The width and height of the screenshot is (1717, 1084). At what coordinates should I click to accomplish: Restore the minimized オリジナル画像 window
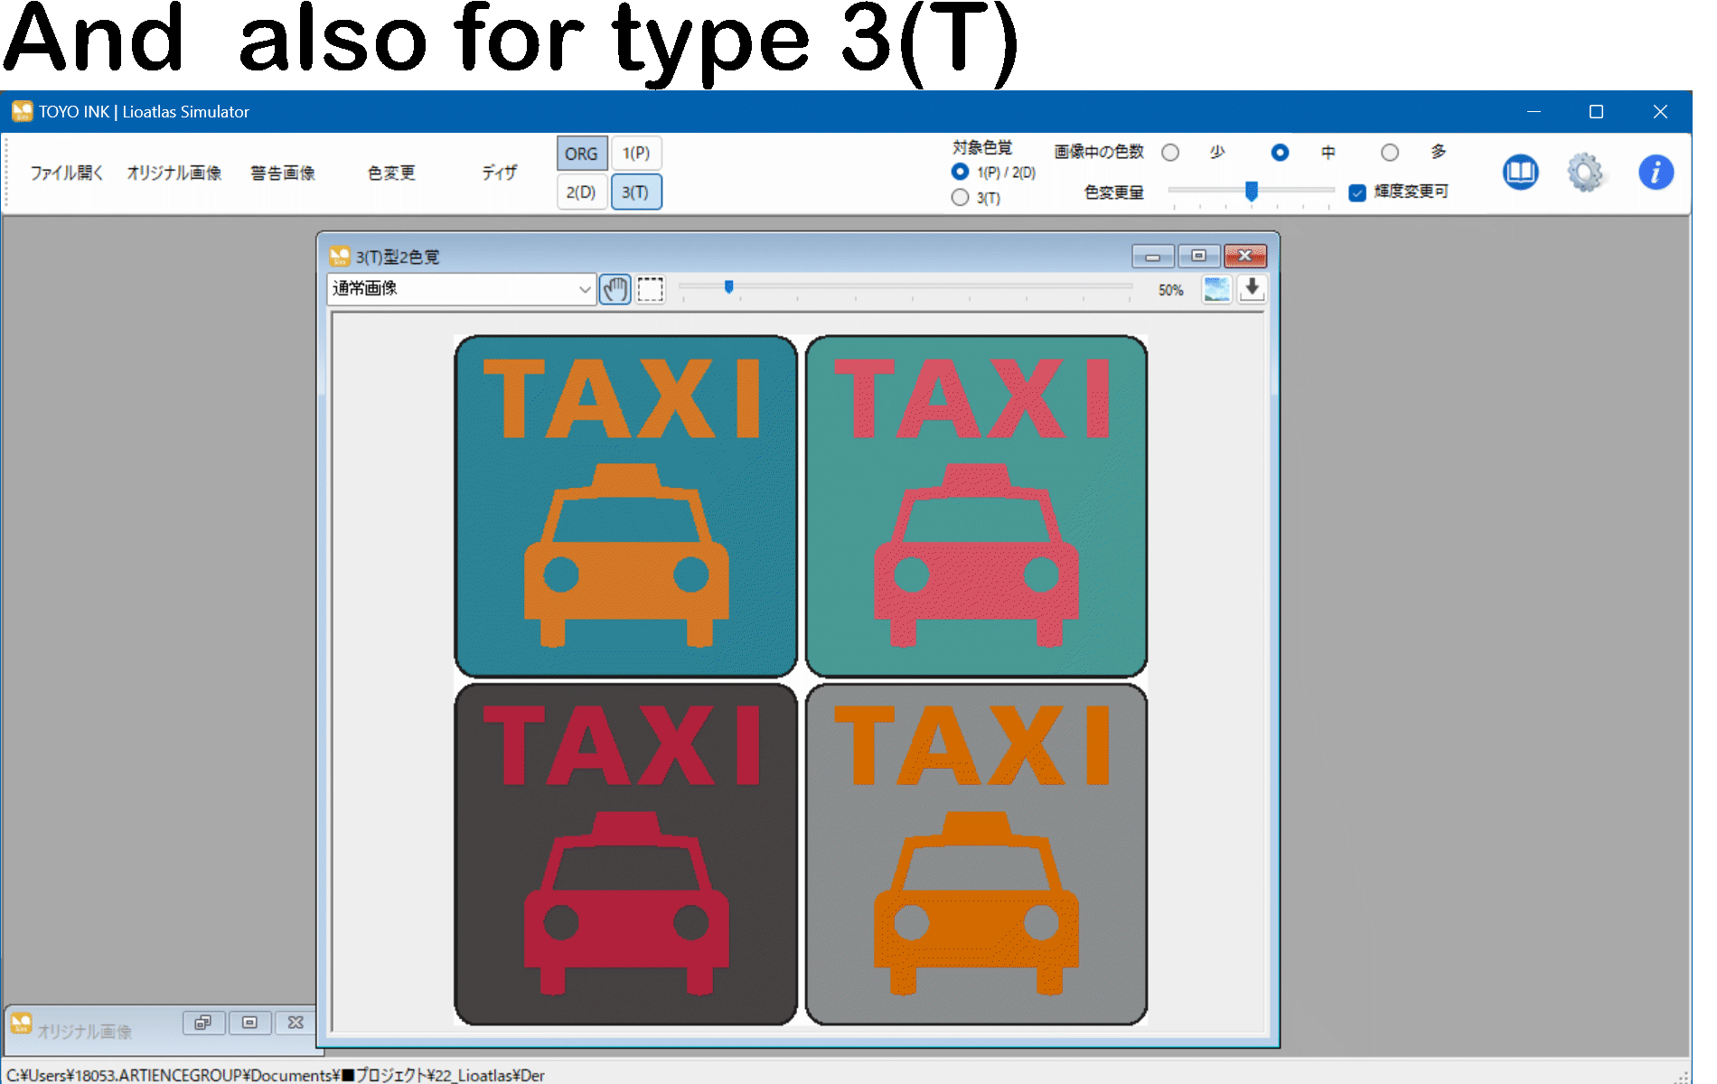[x=203, y=1023]
